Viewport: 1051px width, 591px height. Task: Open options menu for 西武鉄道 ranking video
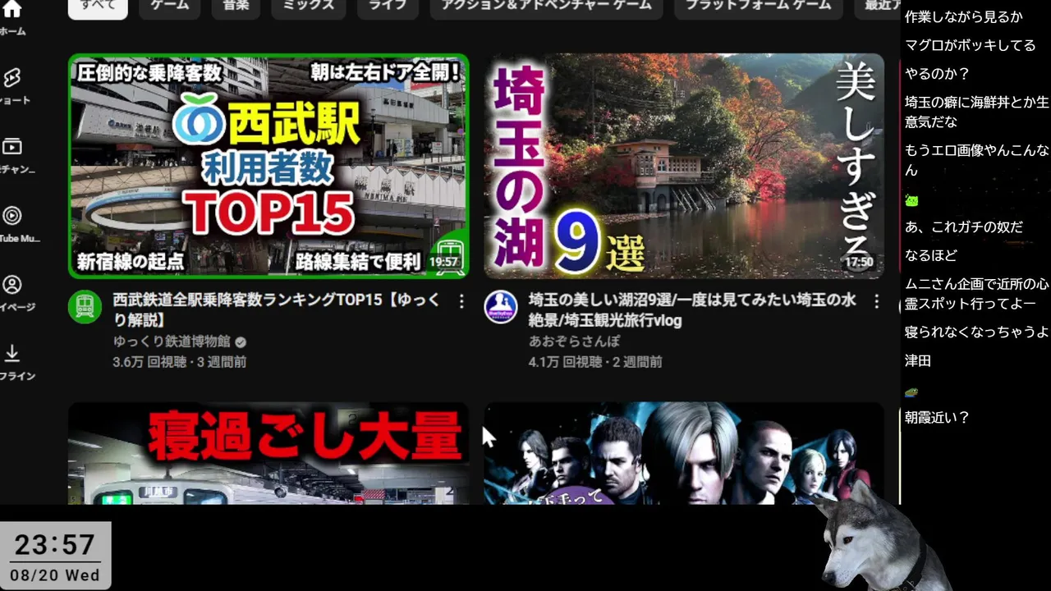point(461,301)
